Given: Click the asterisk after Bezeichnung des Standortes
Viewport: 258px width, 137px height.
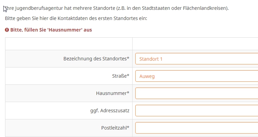Looking at the screenshot, I should (128, 58).
